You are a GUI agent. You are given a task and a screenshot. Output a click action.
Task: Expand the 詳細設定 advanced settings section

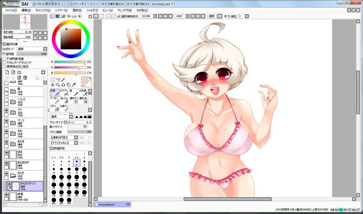(x=52, y=148)
